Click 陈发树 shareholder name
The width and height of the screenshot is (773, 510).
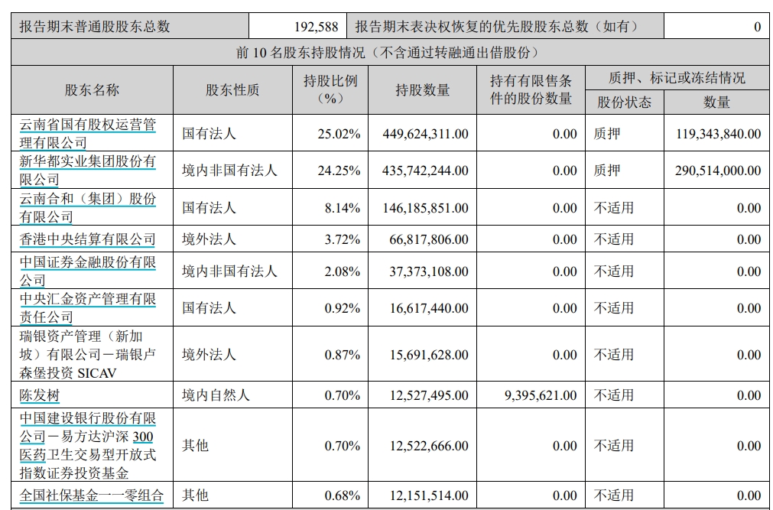[40, 395]
